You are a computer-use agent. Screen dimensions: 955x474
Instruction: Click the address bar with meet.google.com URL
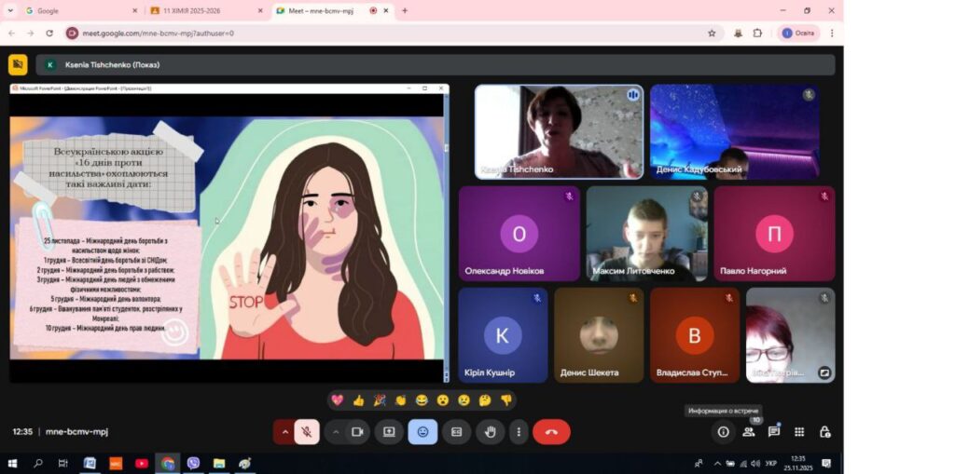373,33
